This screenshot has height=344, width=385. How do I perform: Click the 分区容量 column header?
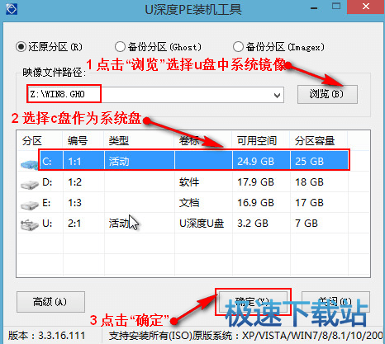point(315,141)
